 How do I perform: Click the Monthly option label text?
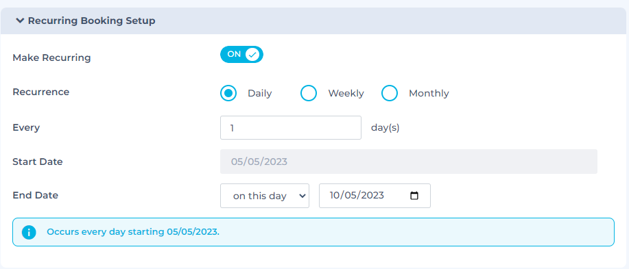tap(429, 93)
